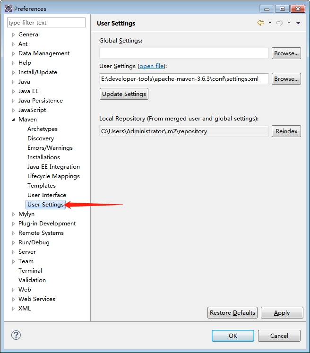
Task: Click the type filter text field
Action: (46, 23)
